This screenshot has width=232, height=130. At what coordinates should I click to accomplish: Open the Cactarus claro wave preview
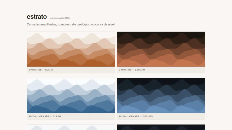click(71, 49)
